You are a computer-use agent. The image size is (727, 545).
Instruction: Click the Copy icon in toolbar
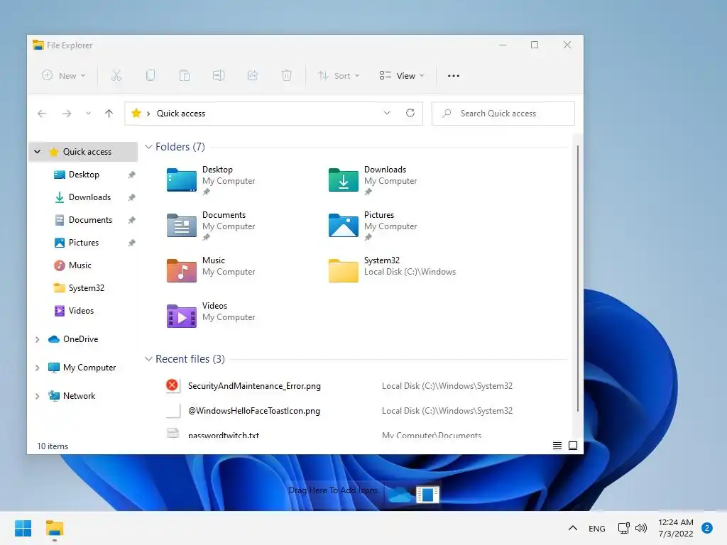click(x=151, y=75)
